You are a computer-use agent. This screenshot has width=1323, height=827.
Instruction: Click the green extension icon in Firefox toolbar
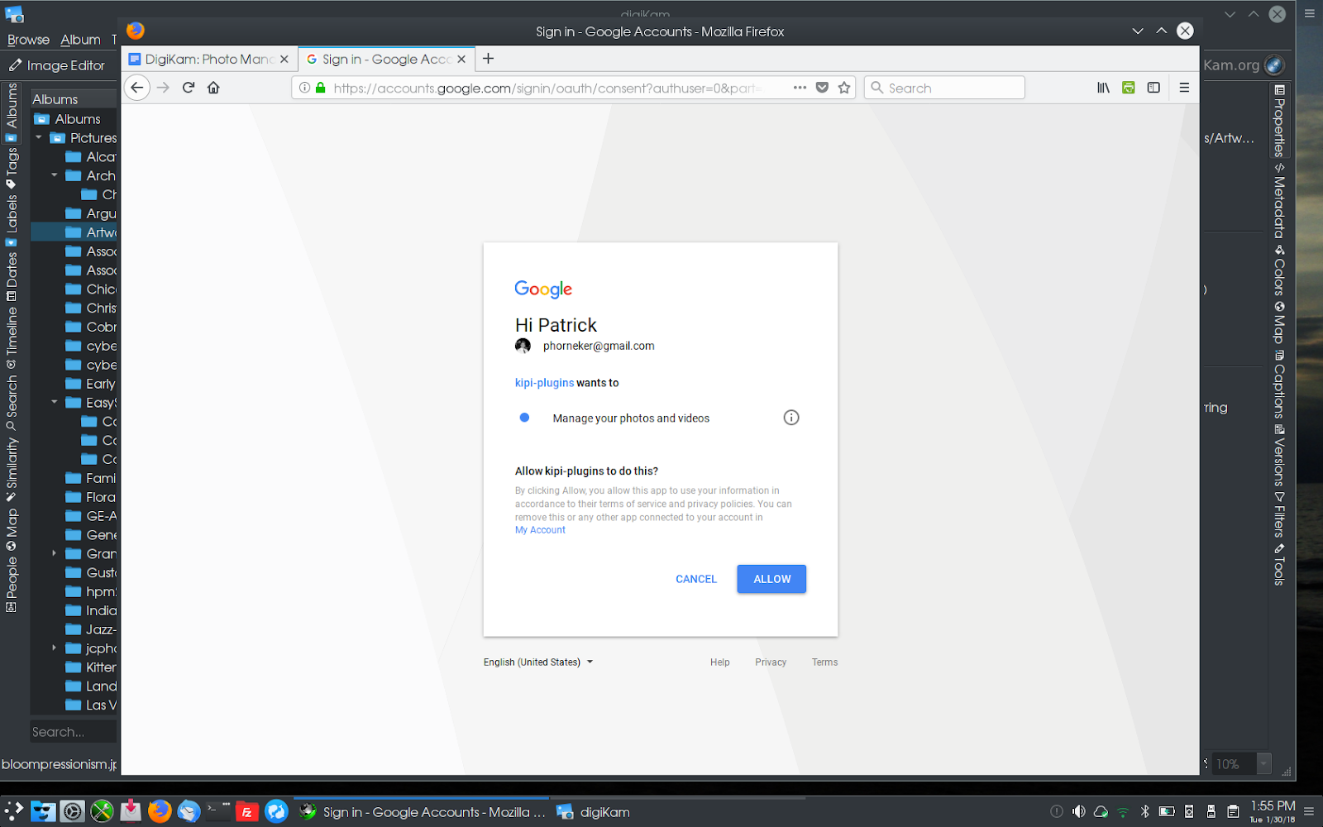pos(1128,88)
